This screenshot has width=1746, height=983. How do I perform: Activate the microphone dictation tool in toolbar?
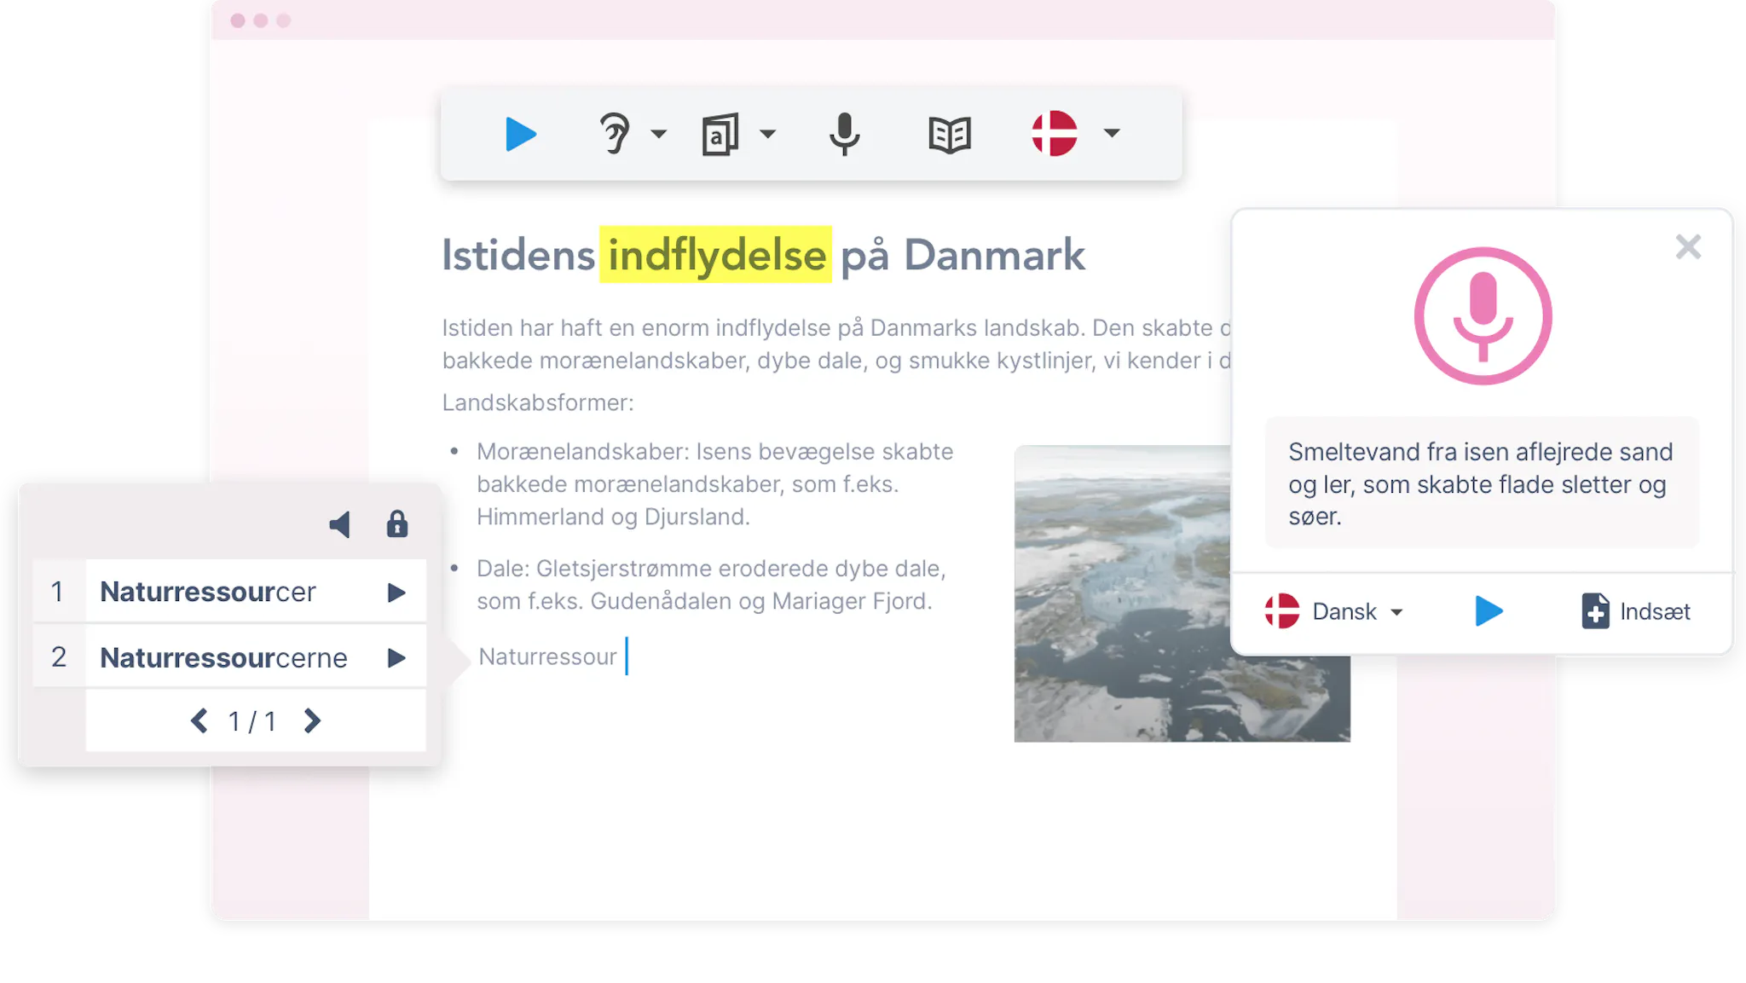click(844, 134)
